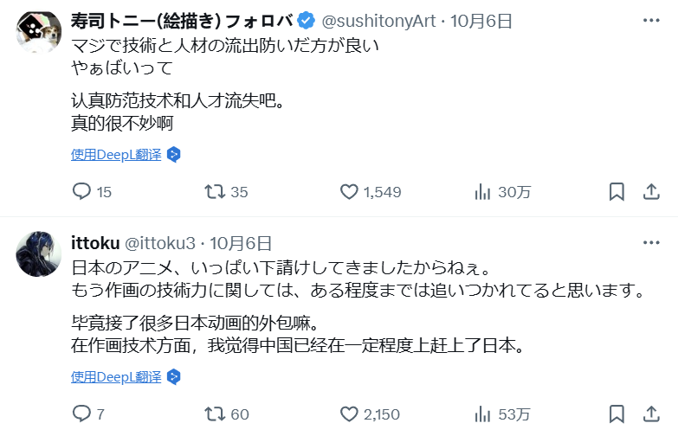The image size is (678, 436).
Task: Bookmark the ittoku tweet
Action: point(617,414)
